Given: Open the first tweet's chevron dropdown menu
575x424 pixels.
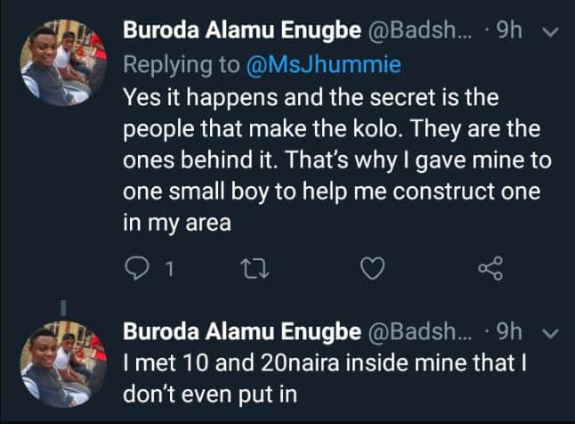Looking at the screenshot, I should coord(548,32).
